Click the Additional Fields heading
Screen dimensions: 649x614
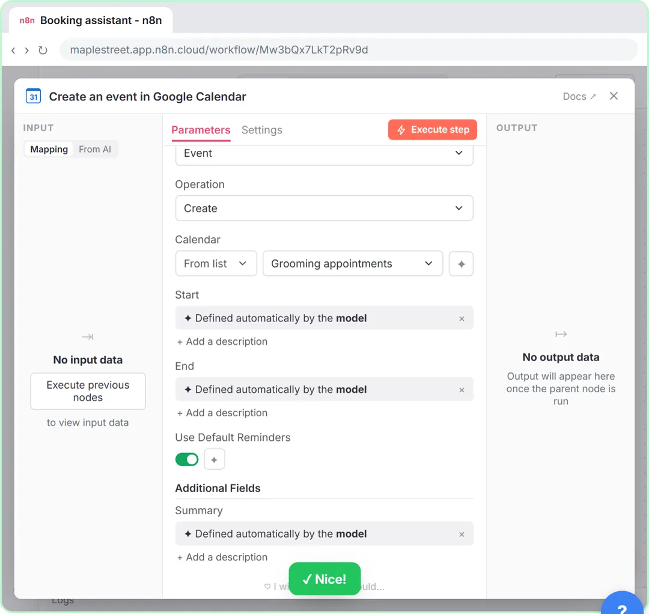click(218, 488)
